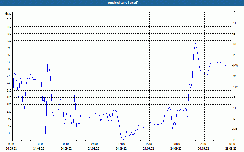
Task: Select the 450 tick label on the left axis
Action: point(9,34)
